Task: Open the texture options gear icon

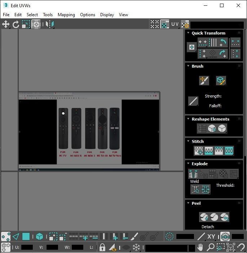Action: [185, 24]
